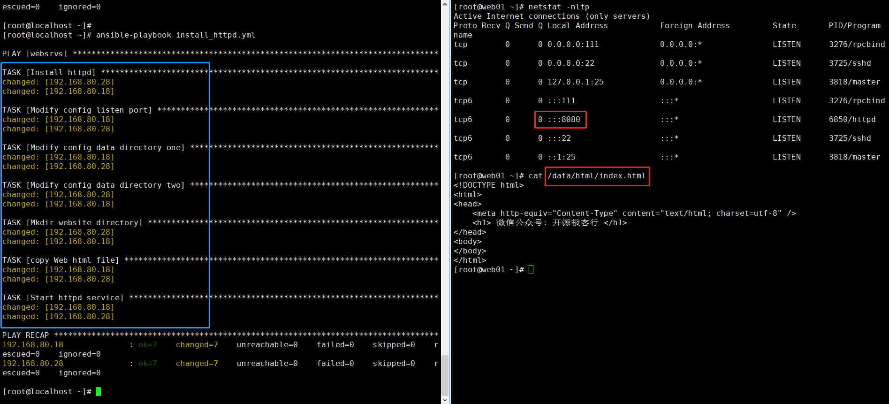Image resolution: width=889 pixels, height=404 pixels.
Task: Click the '6850/httpd' process entry
Action: 852,120
